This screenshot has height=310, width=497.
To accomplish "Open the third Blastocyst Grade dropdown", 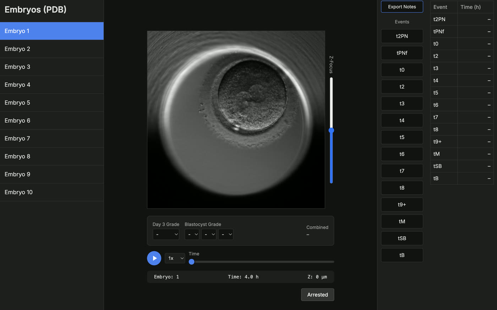I will 225,234.
